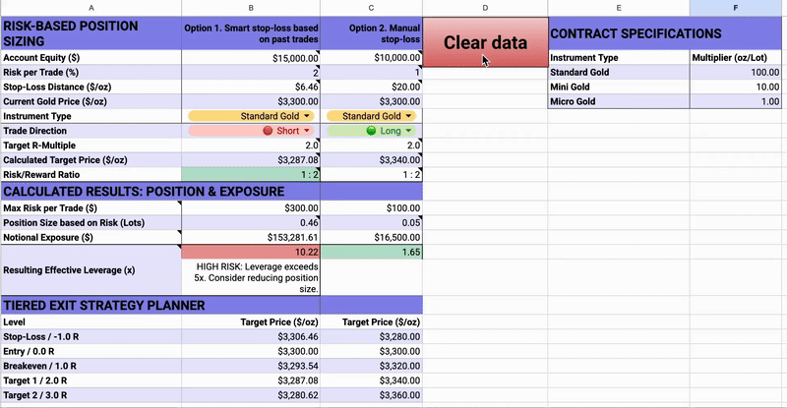Select the Resulting Effective Leverage (x) label
The width and height of the screenshot is (787, 408).
[91, 270]
